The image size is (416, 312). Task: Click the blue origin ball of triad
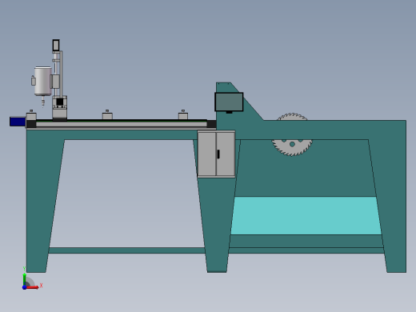[25, 287]
